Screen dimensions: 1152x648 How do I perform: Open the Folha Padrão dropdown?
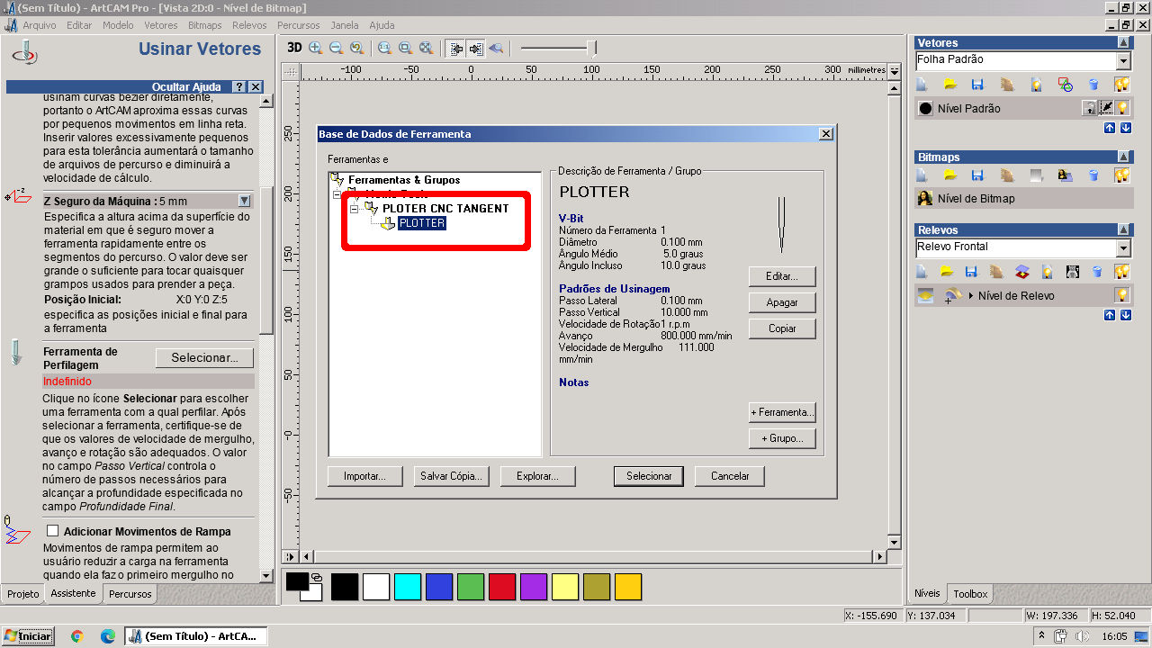[x=1122, y=60]
